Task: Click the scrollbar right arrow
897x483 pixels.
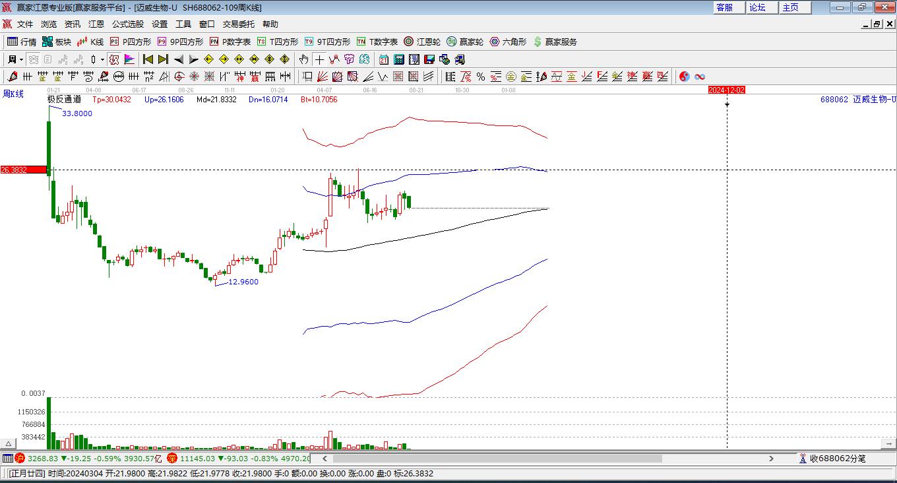Action: (x=772, y=459)
